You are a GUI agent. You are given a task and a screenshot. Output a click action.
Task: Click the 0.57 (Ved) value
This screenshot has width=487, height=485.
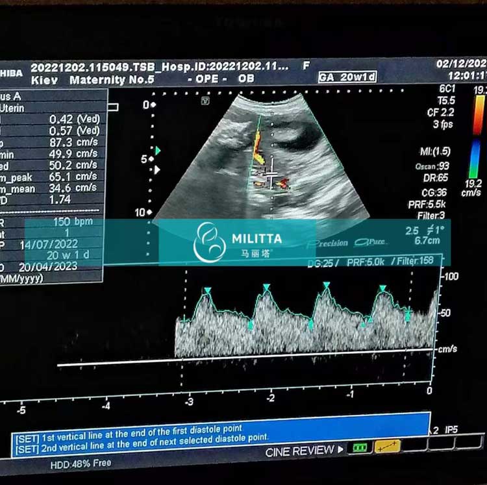point(75,131)
